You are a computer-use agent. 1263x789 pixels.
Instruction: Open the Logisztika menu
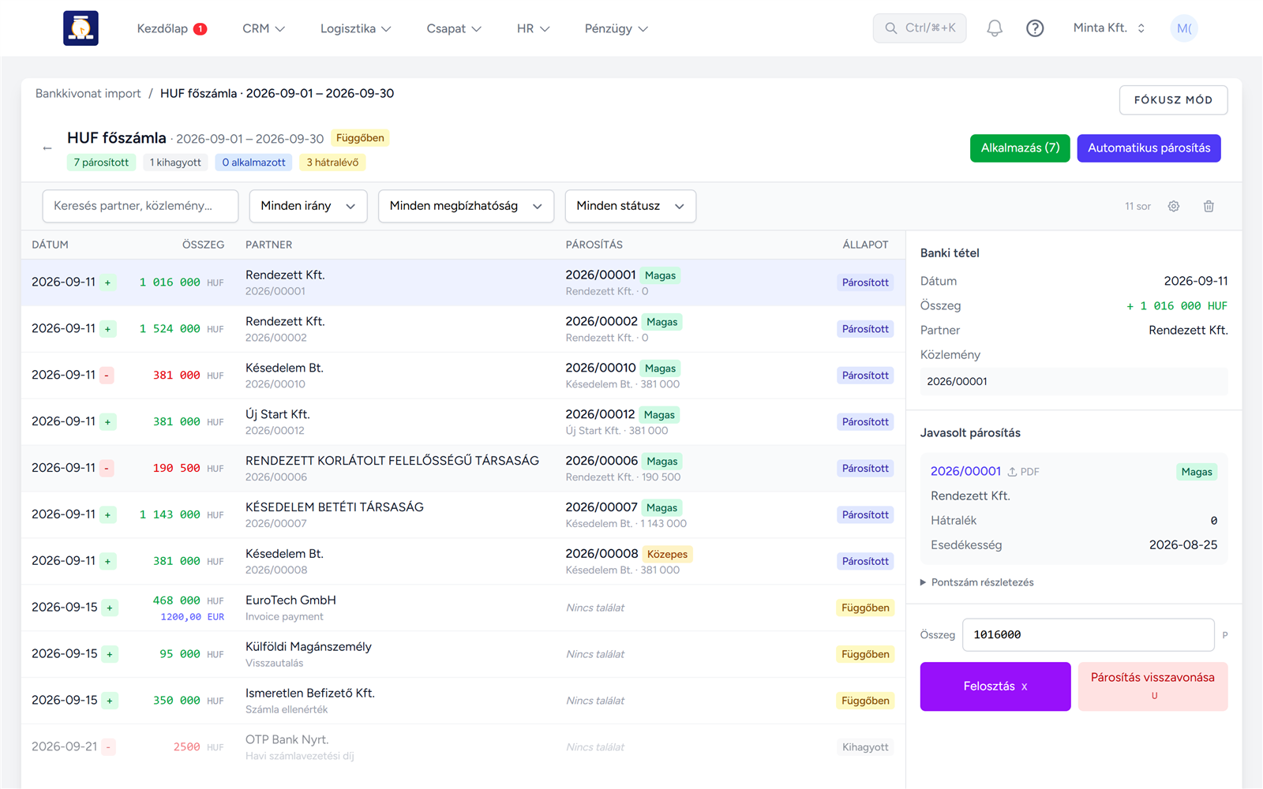click(355, 28)
